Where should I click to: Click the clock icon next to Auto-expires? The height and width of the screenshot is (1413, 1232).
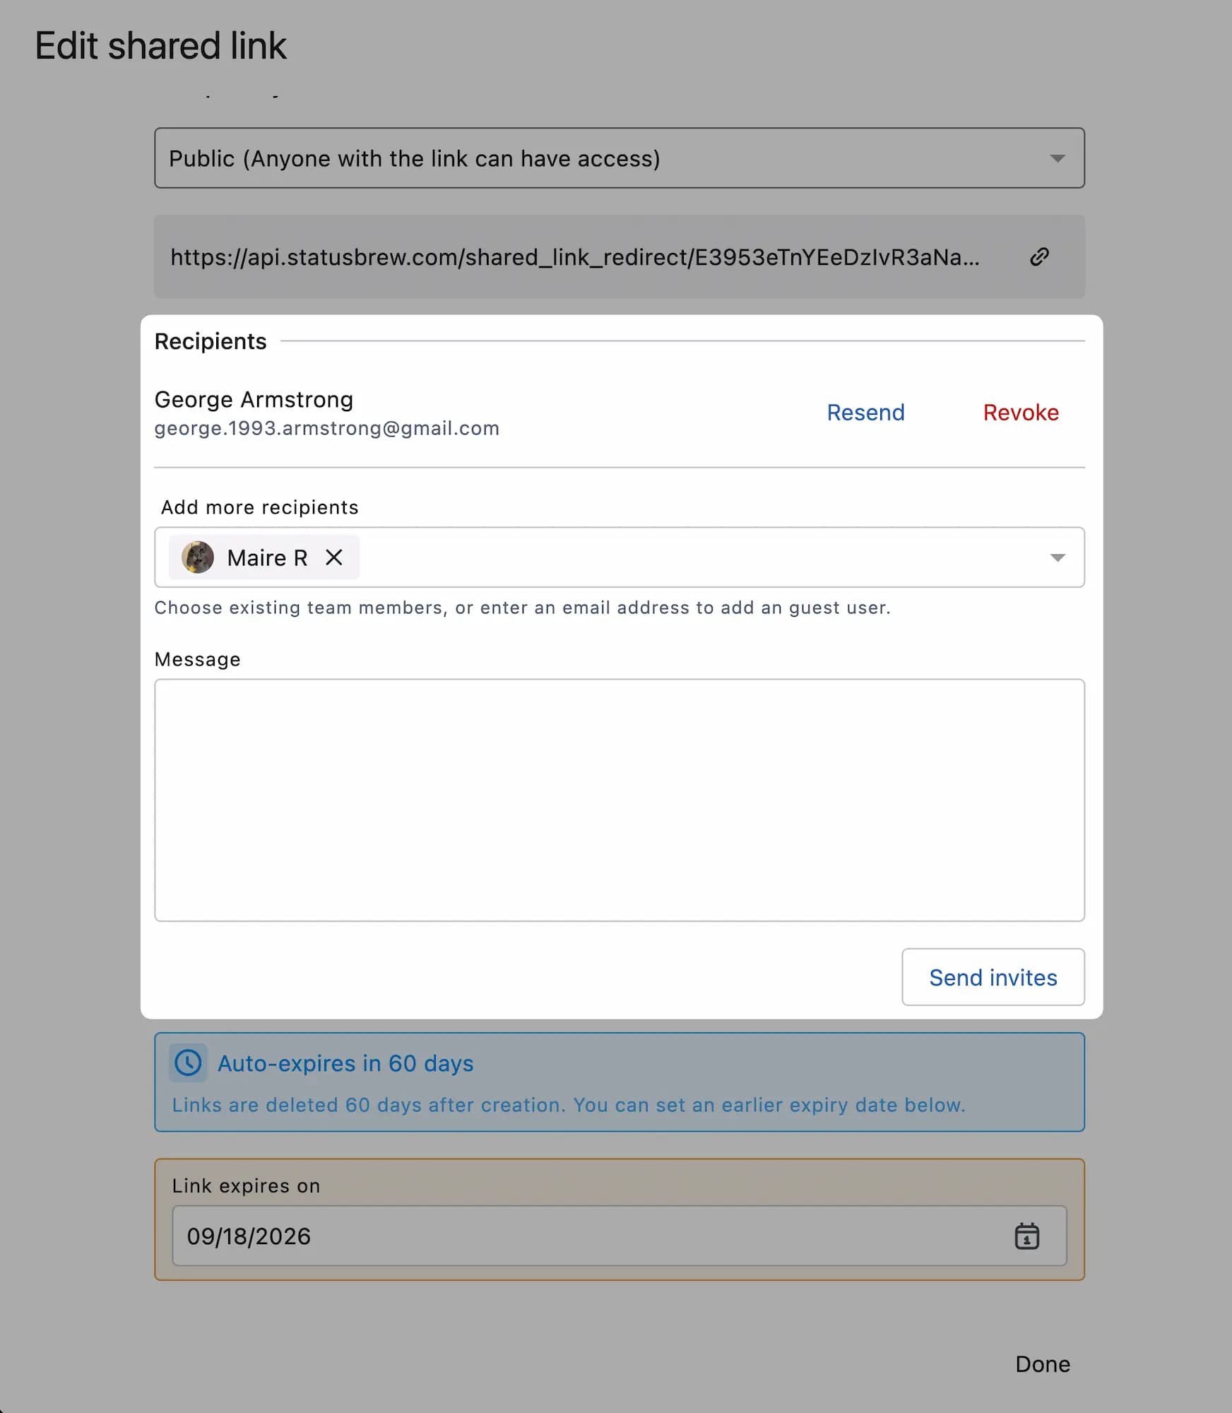click(188, 1063)
